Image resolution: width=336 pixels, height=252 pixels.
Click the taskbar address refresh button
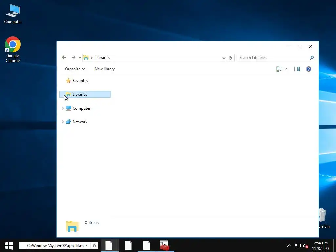(94, 245)
